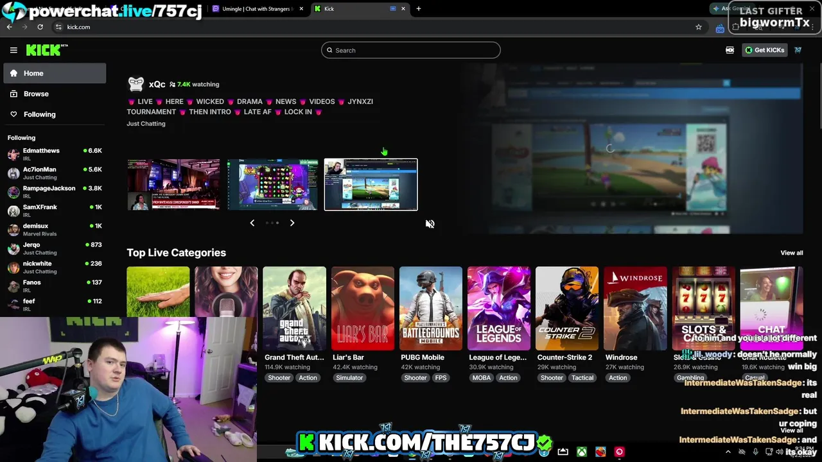Go to Home in sidebar

55,73
